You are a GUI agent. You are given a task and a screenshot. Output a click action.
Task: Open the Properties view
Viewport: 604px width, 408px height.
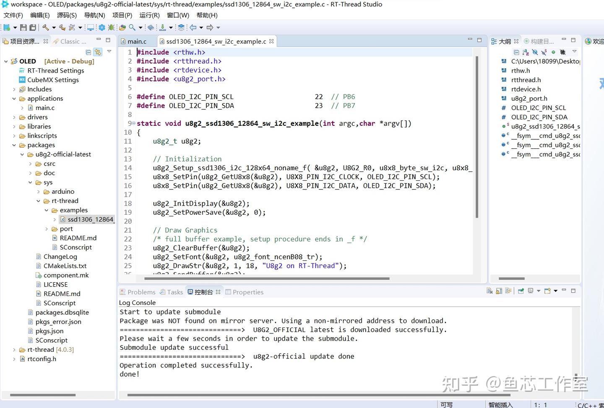tap(248, 292)
